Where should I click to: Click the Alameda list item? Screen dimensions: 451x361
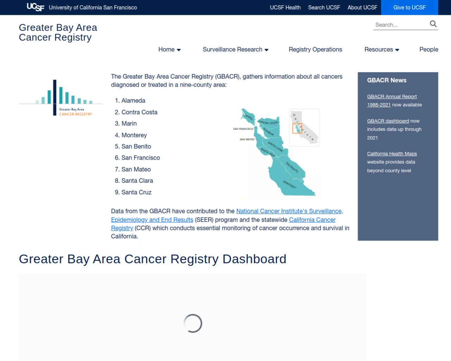(133, 101)
